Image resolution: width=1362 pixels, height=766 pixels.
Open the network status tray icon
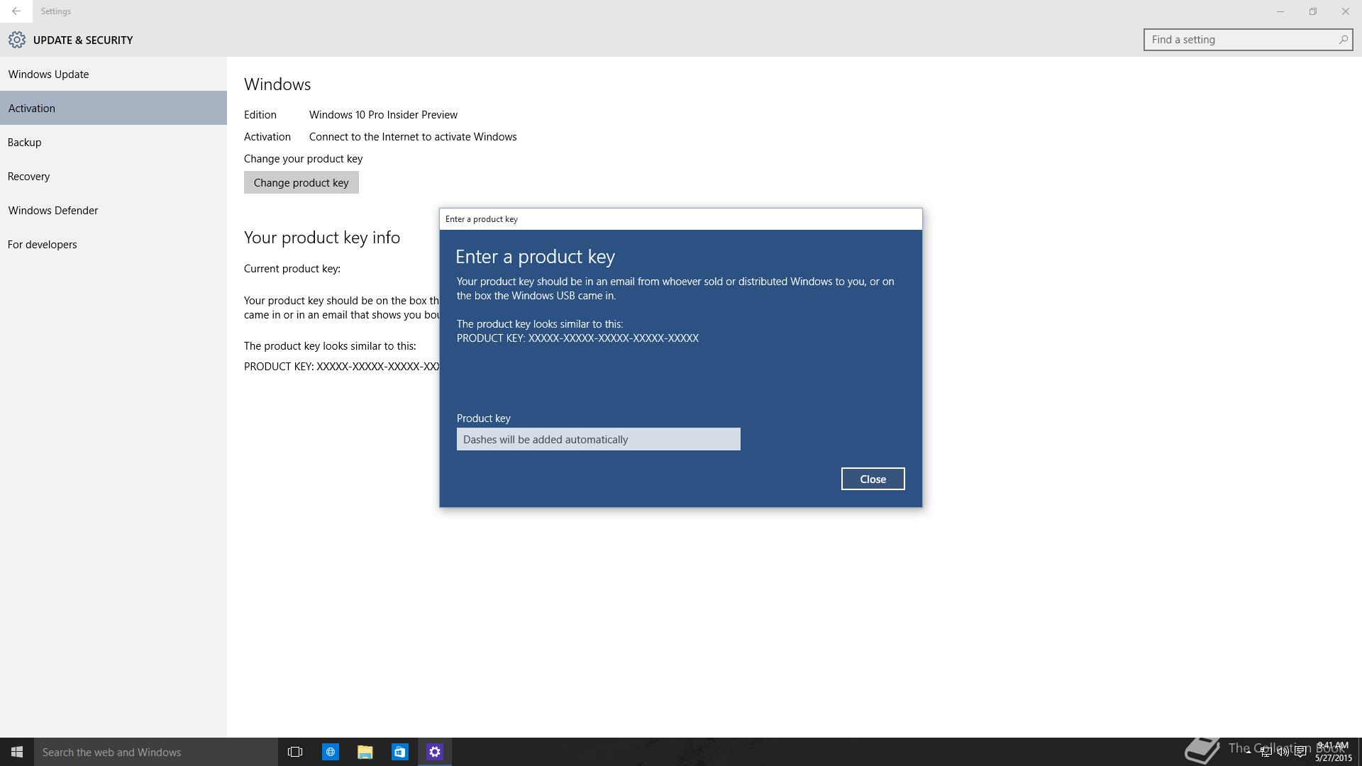(x=1266, y=752)
